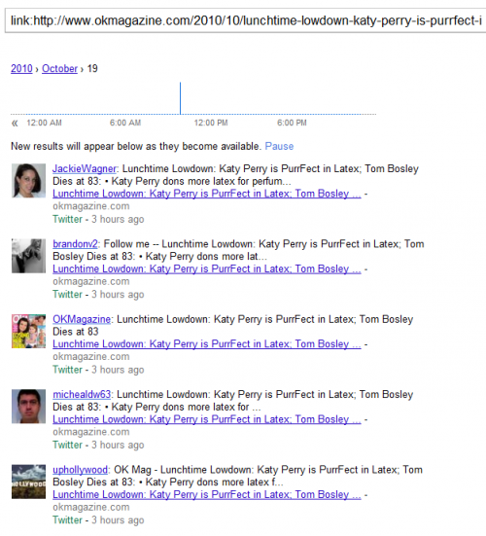Open article link under JackieWagner's tweet

[207, 194]
